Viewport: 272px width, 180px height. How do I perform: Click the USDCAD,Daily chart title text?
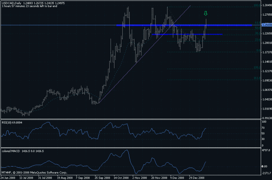pyautogui.click(x=12, y=3)
